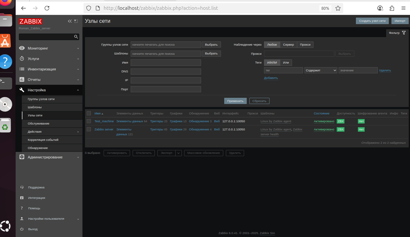Screen dimensions: 410x237
Task: Click the magnifier icon in sidebar search
Action: pyautogui.click(x=76, y=37)
